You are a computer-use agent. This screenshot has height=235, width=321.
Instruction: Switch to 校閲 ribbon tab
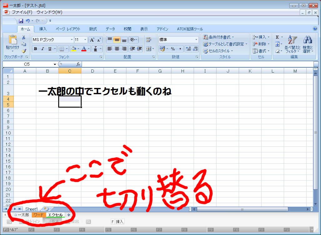[128, 29]
